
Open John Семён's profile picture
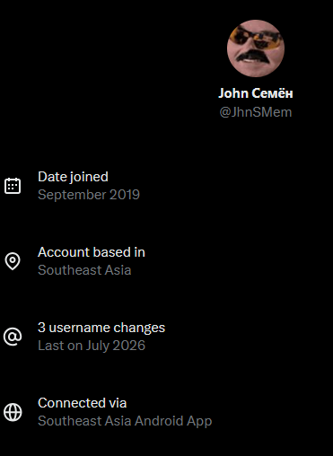coord(256,48)
